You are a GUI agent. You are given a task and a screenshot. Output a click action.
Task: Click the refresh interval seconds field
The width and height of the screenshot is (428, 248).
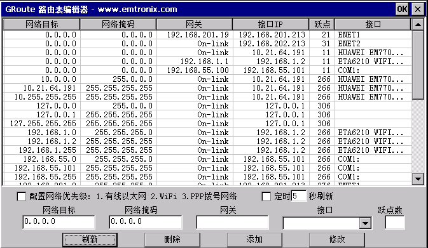[299, 196]
